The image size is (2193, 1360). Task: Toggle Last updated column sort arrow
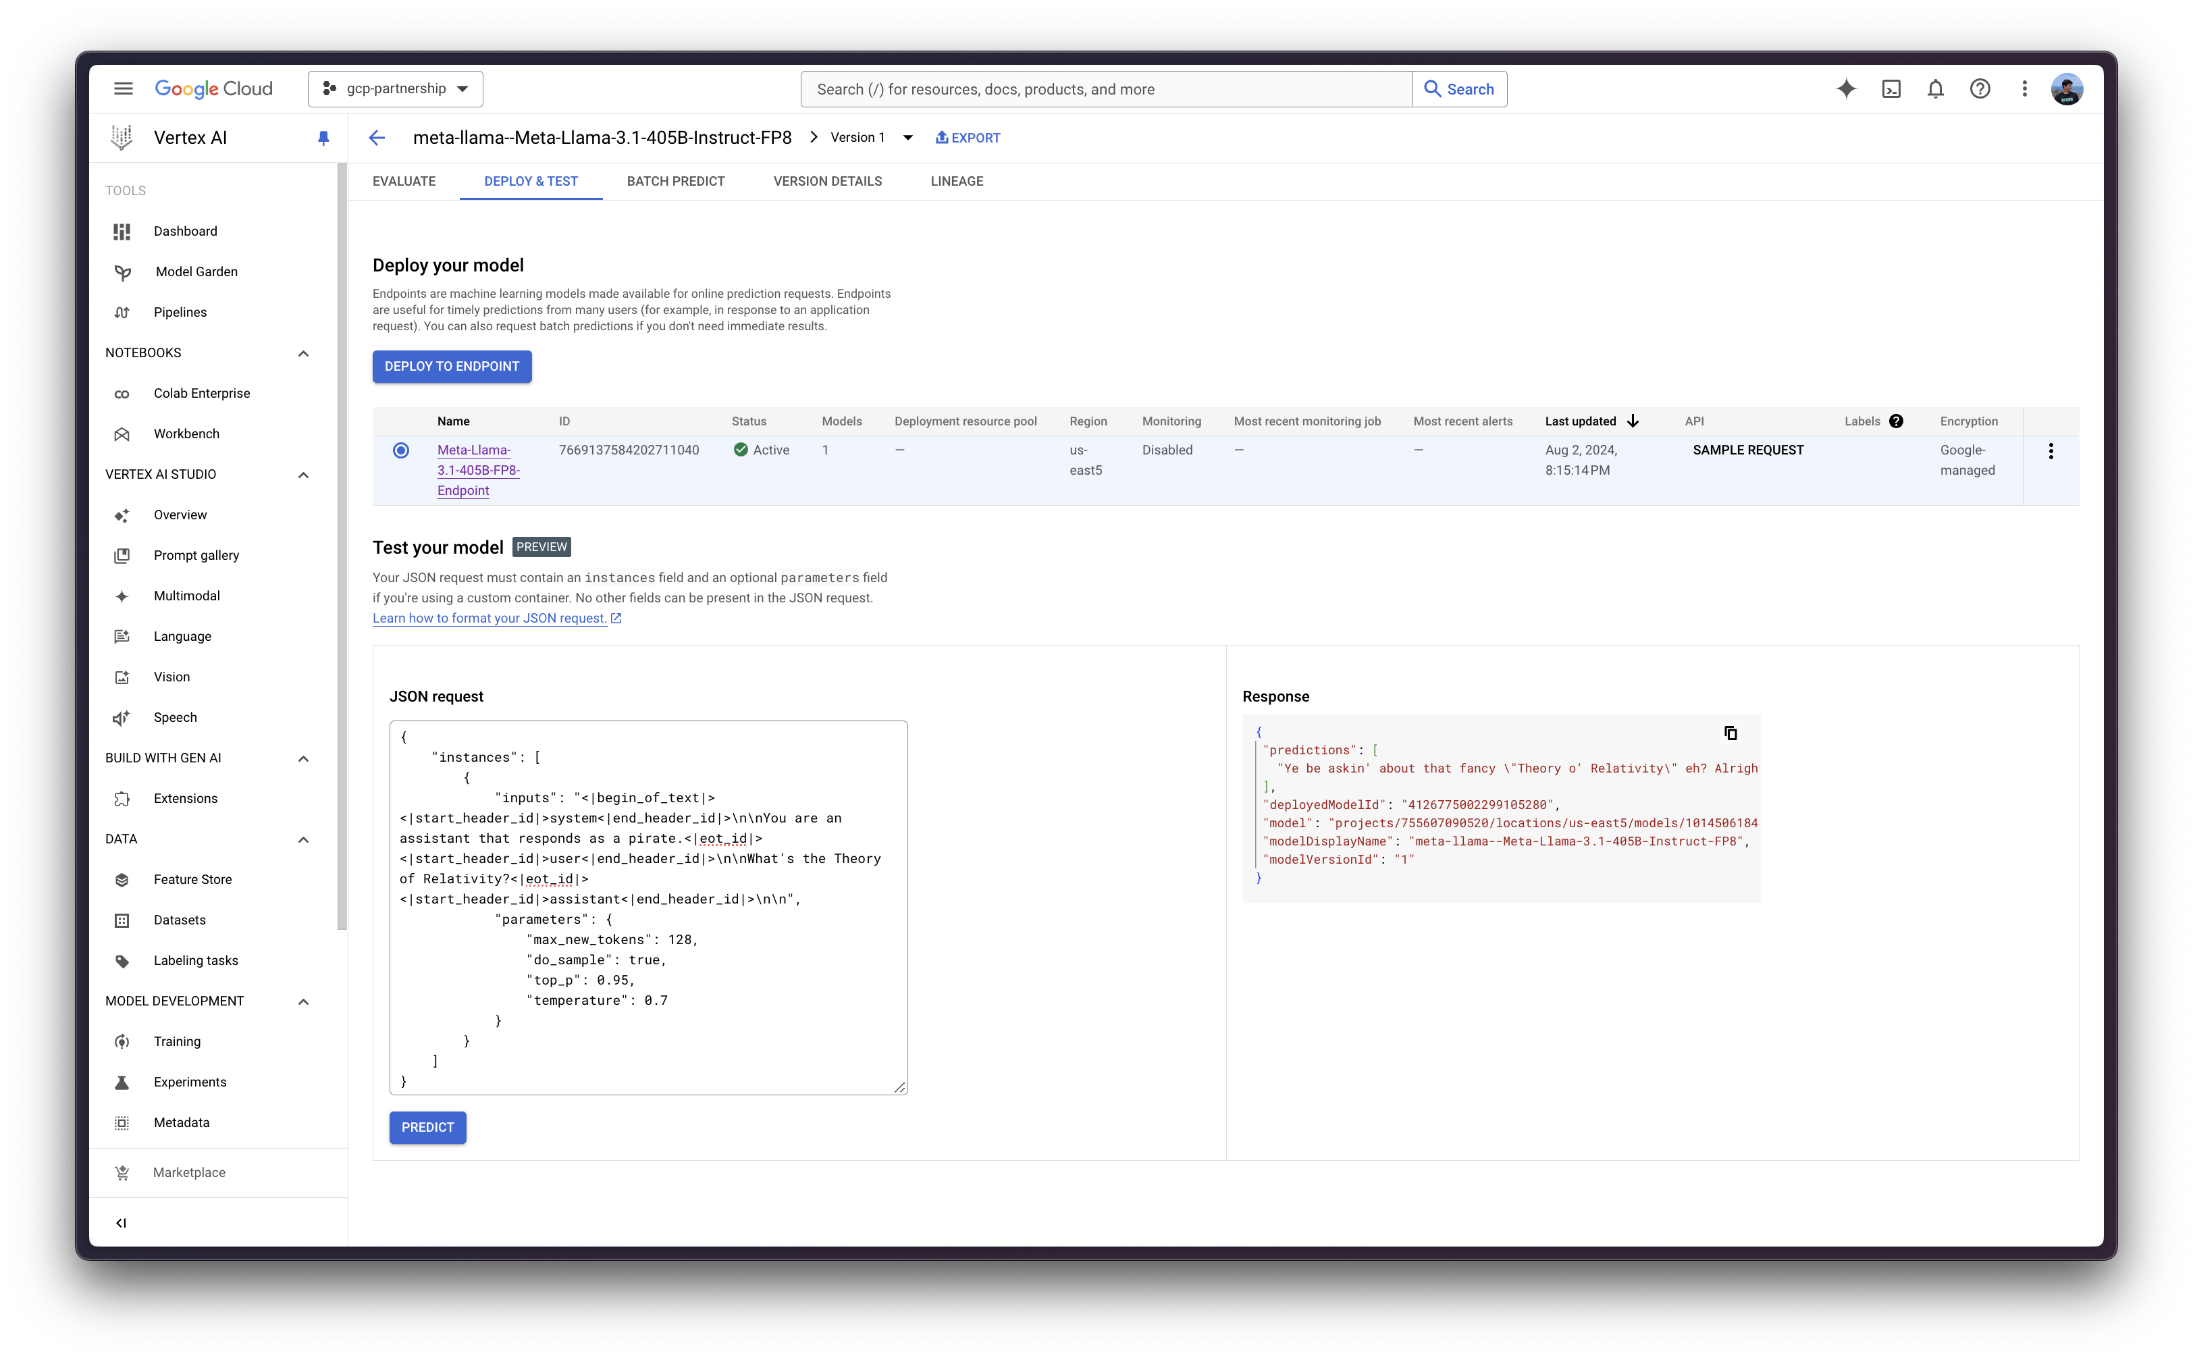(1633, 421)
